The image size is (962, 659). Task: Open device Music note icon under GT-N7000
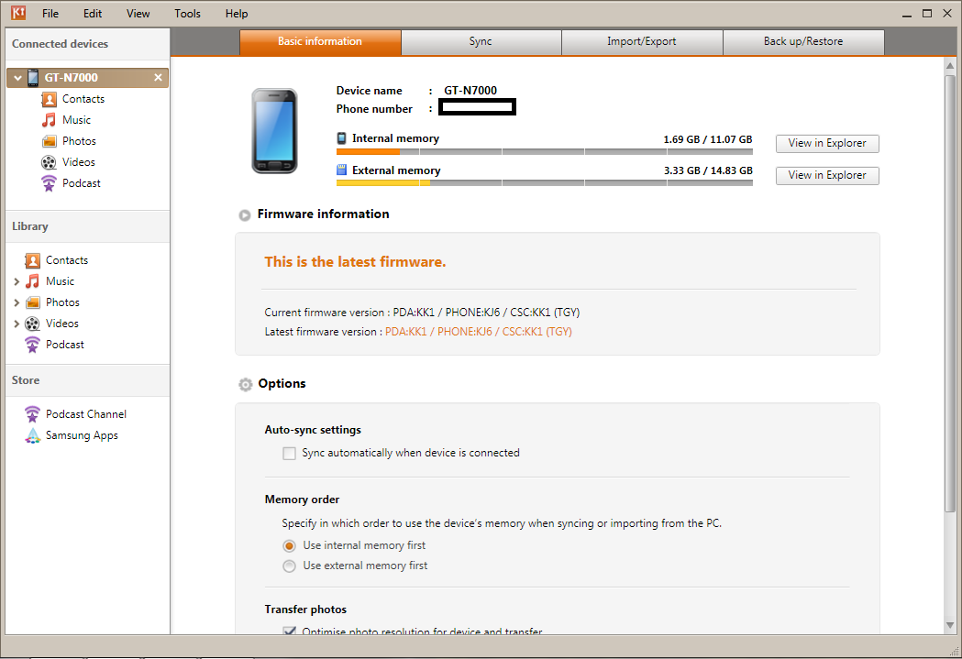coord(50,119)
